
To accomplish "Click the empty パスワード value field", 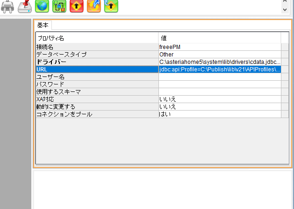I will coord(220,84).
